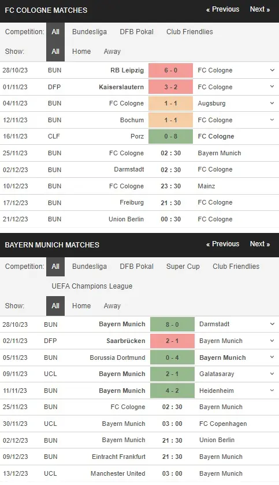Click chevron beside Saarbrücken 2-1 result
This screenshot has width=279, height=485.
coord(272,341)
